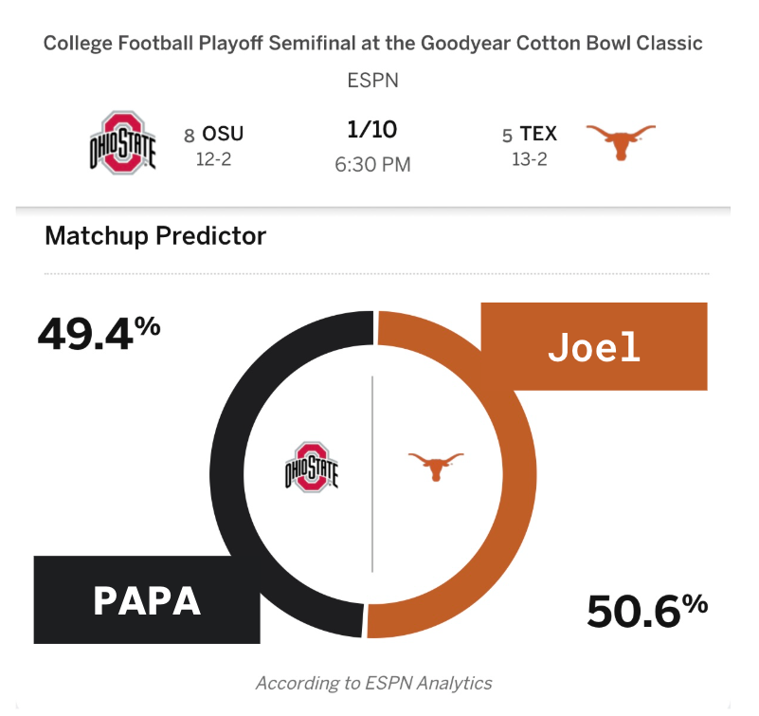Click the ESPN network label
The width and height of the screenshot is (759, 716).
pyautogui.click(x=372, y=80)
